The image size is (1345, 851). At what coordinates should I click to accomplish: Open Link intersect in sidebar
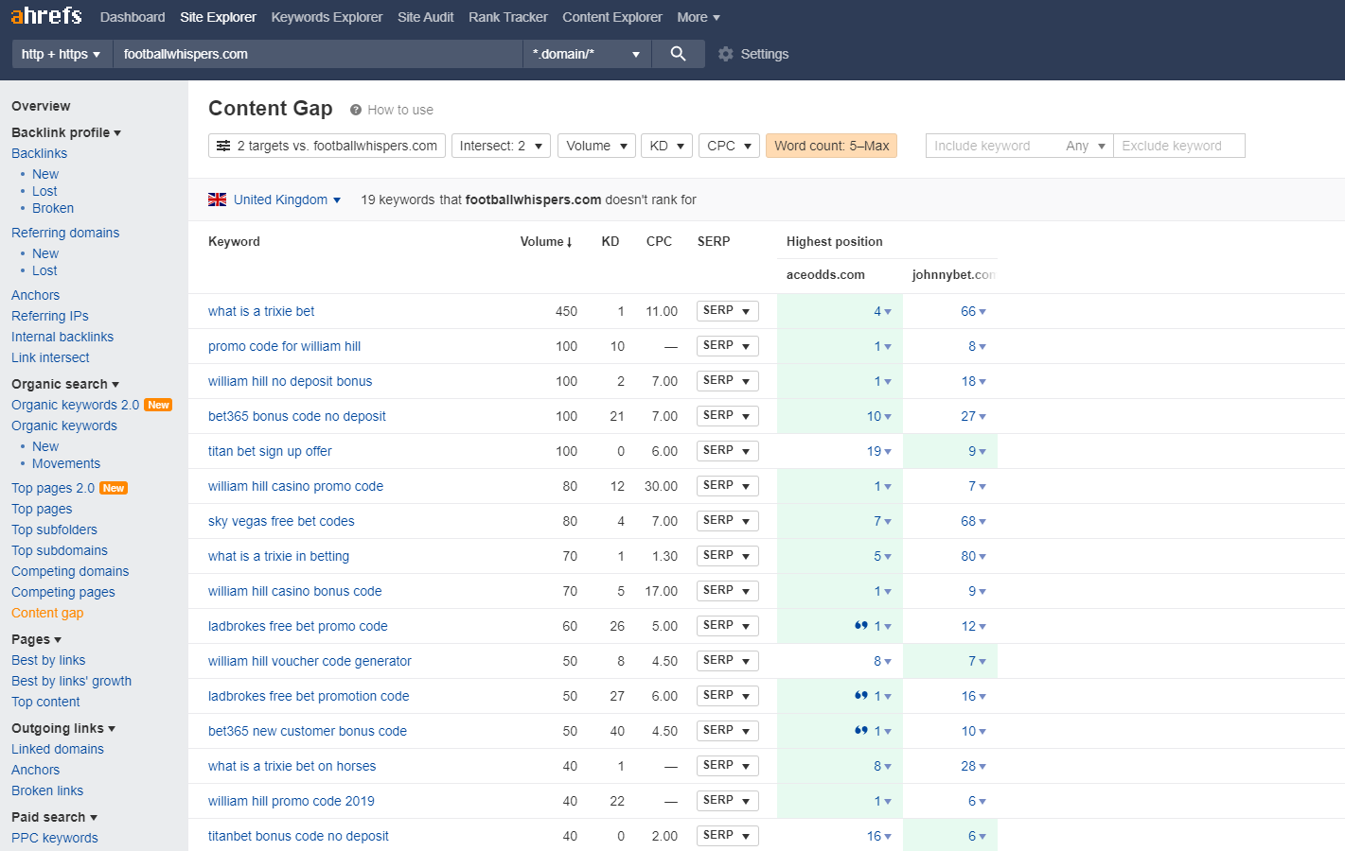click(50, 357)
